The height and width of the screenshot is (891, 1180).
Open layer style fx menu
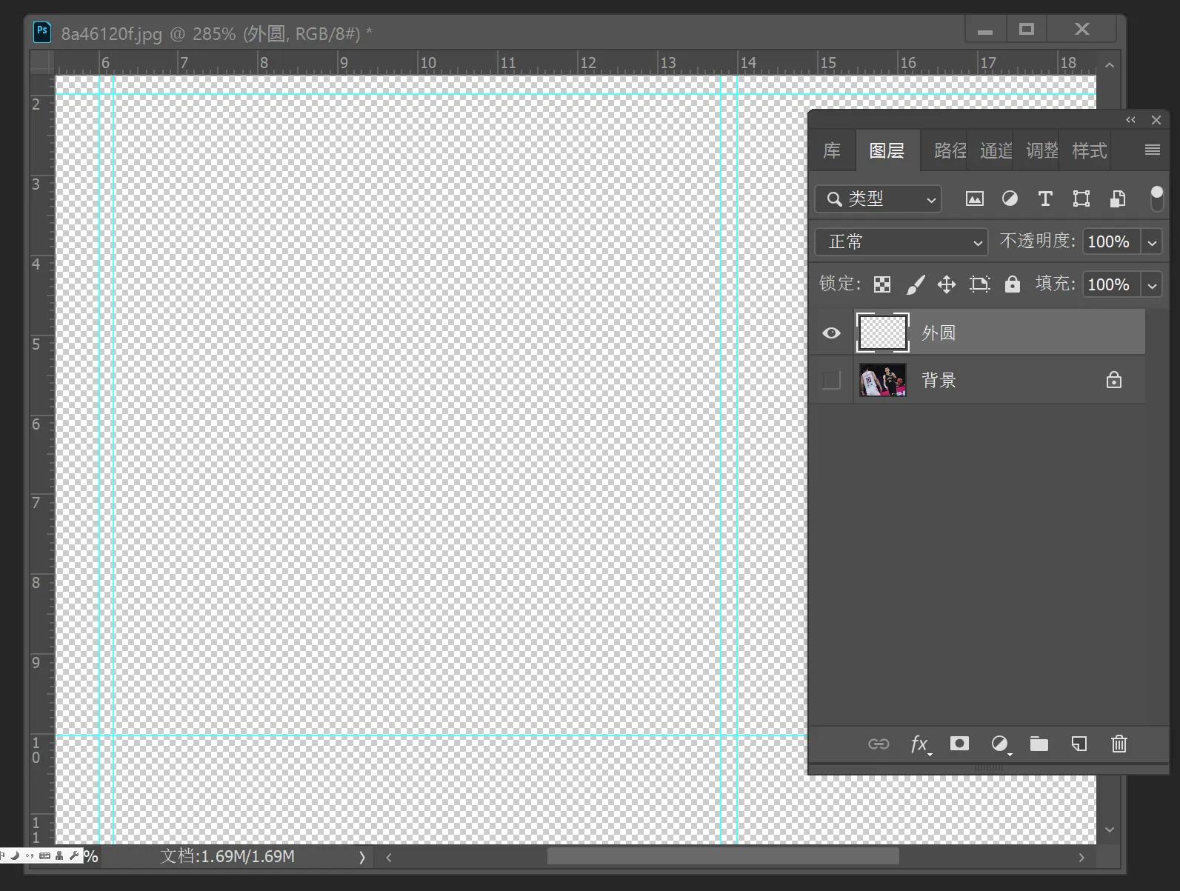pos(920,744)
